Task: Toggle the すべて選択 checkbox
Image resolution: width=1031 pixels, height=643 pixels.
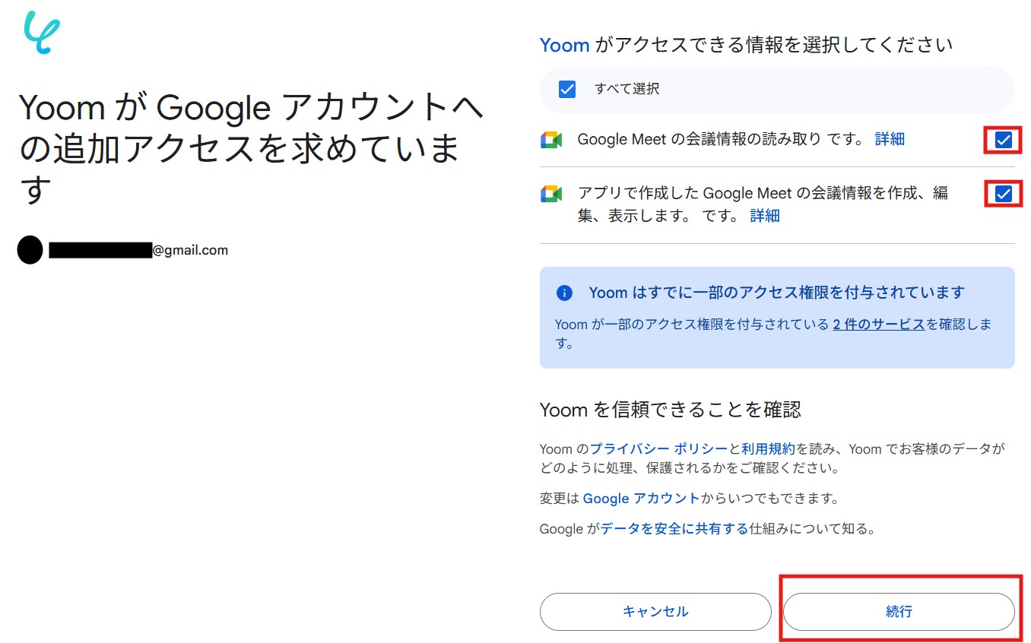Action: coord(567,90)
